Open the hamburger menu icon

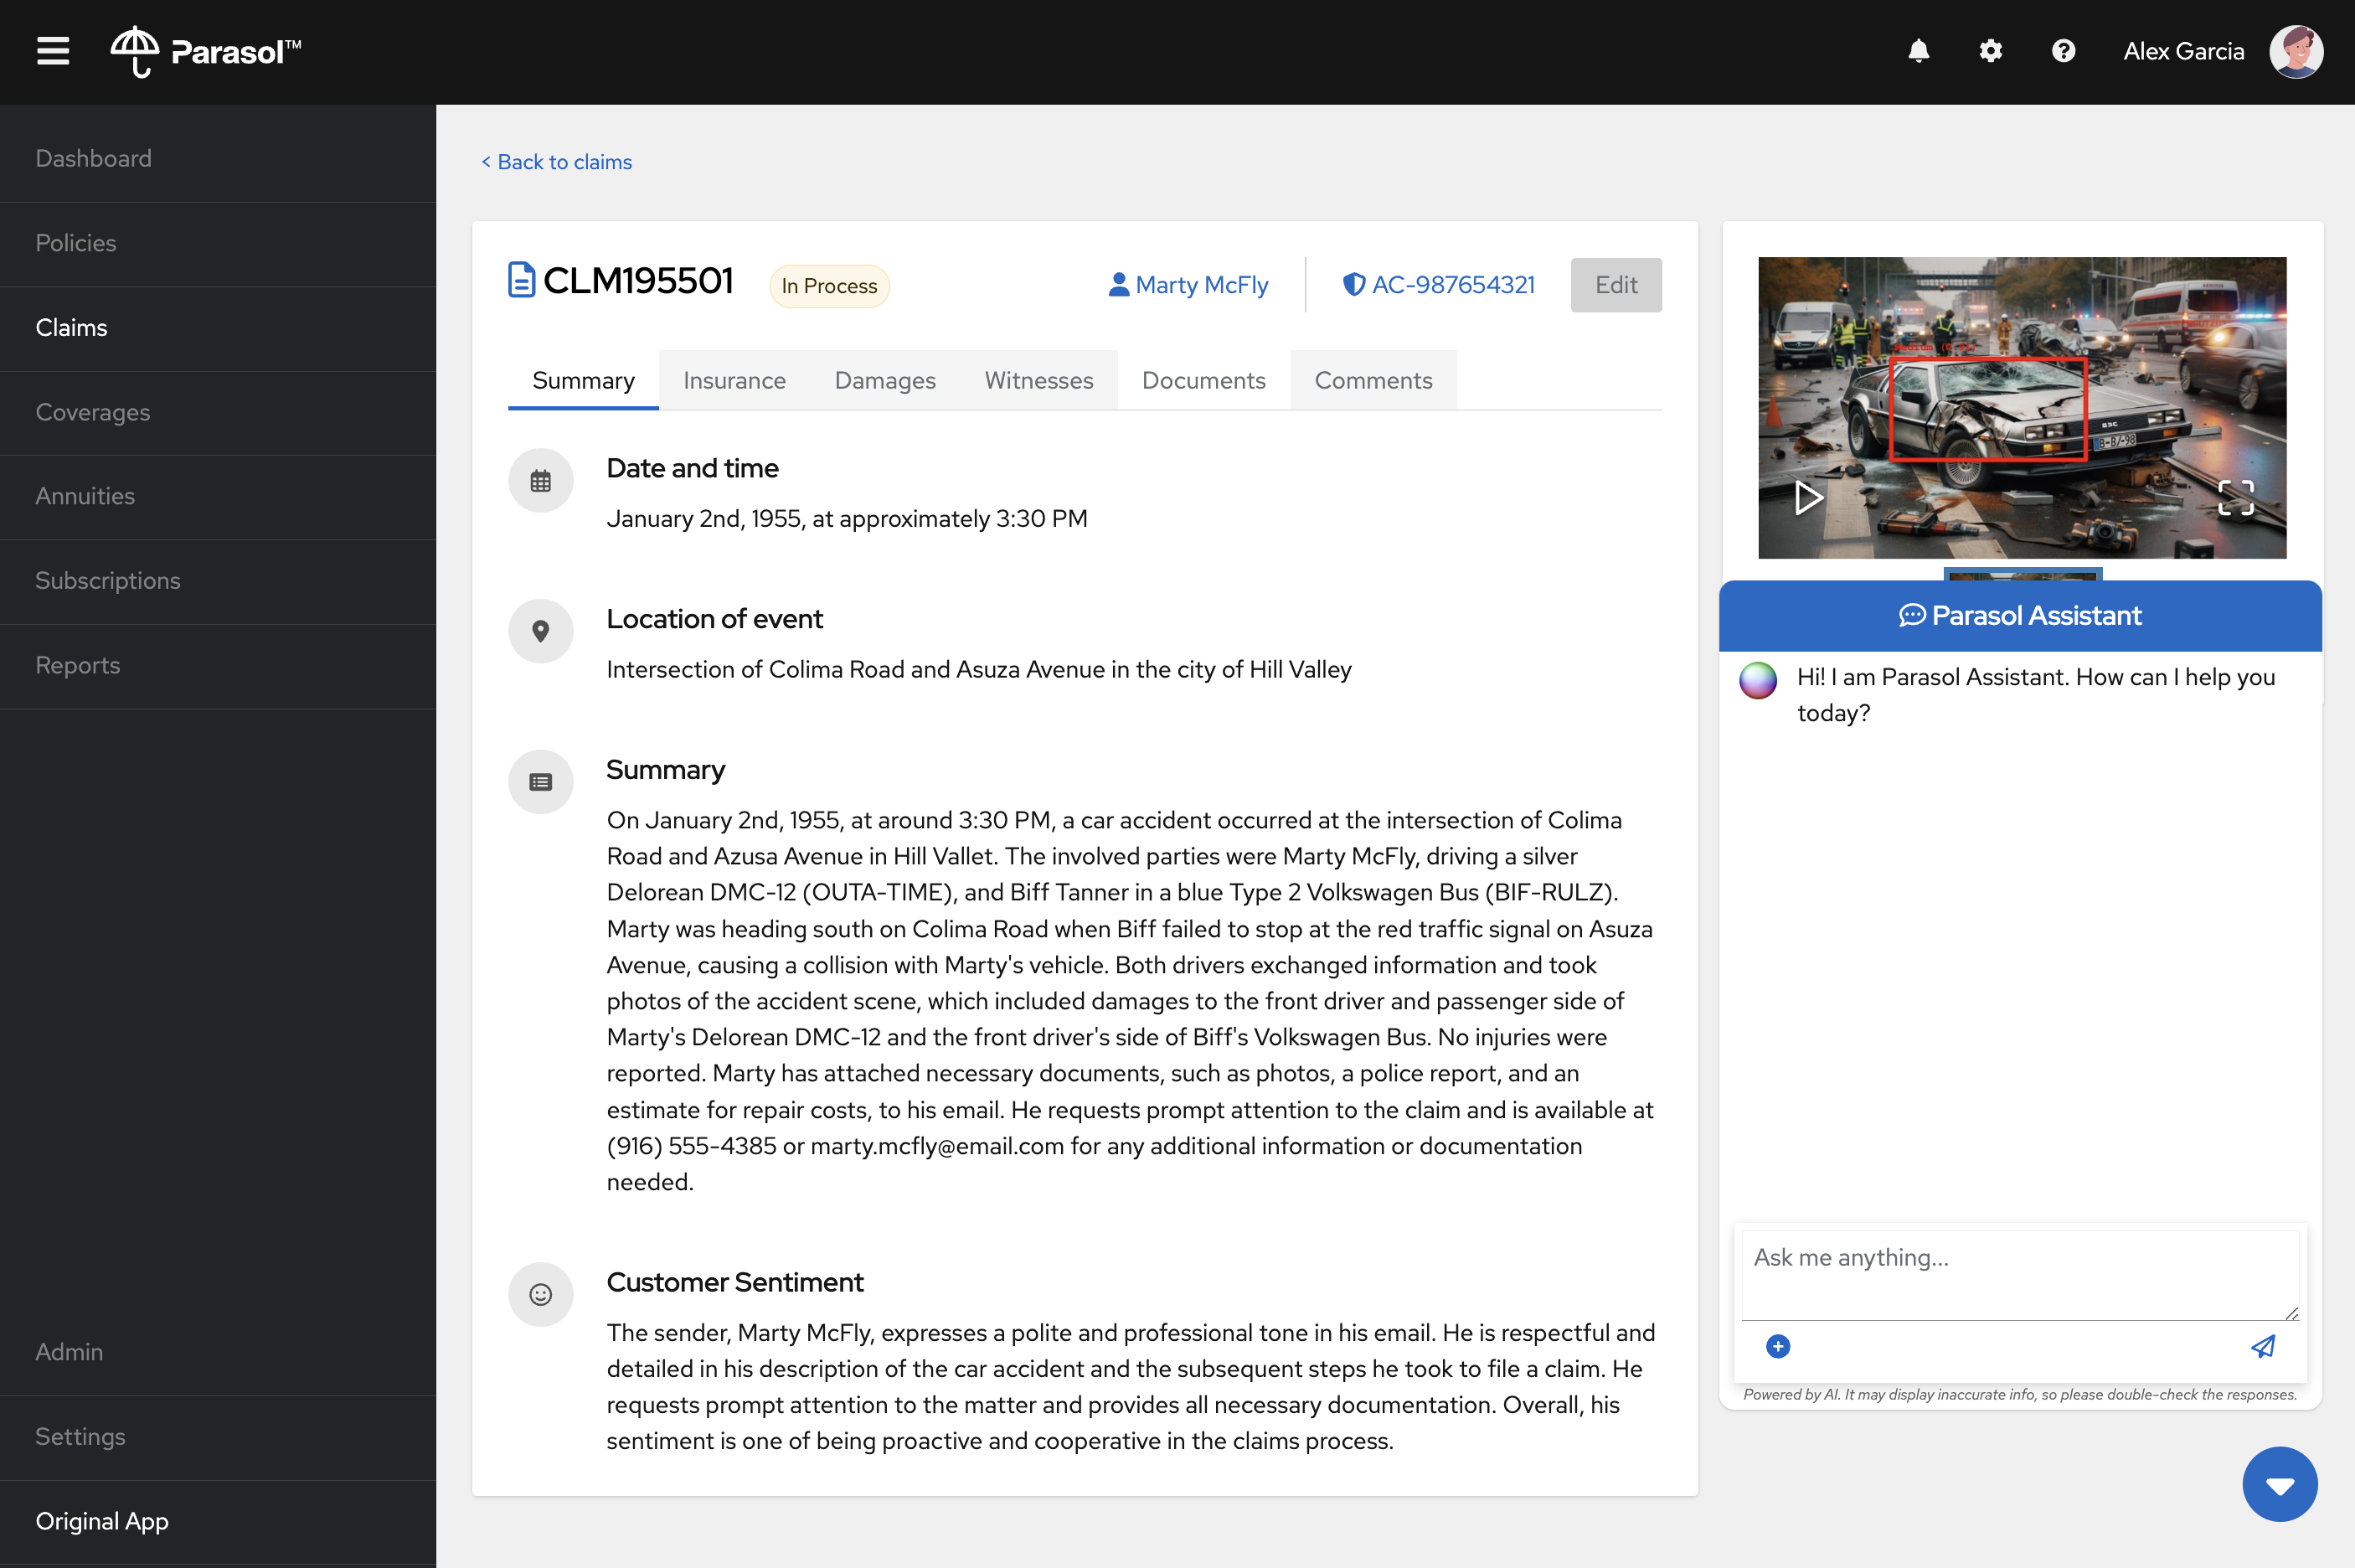(x=53, y=51)
